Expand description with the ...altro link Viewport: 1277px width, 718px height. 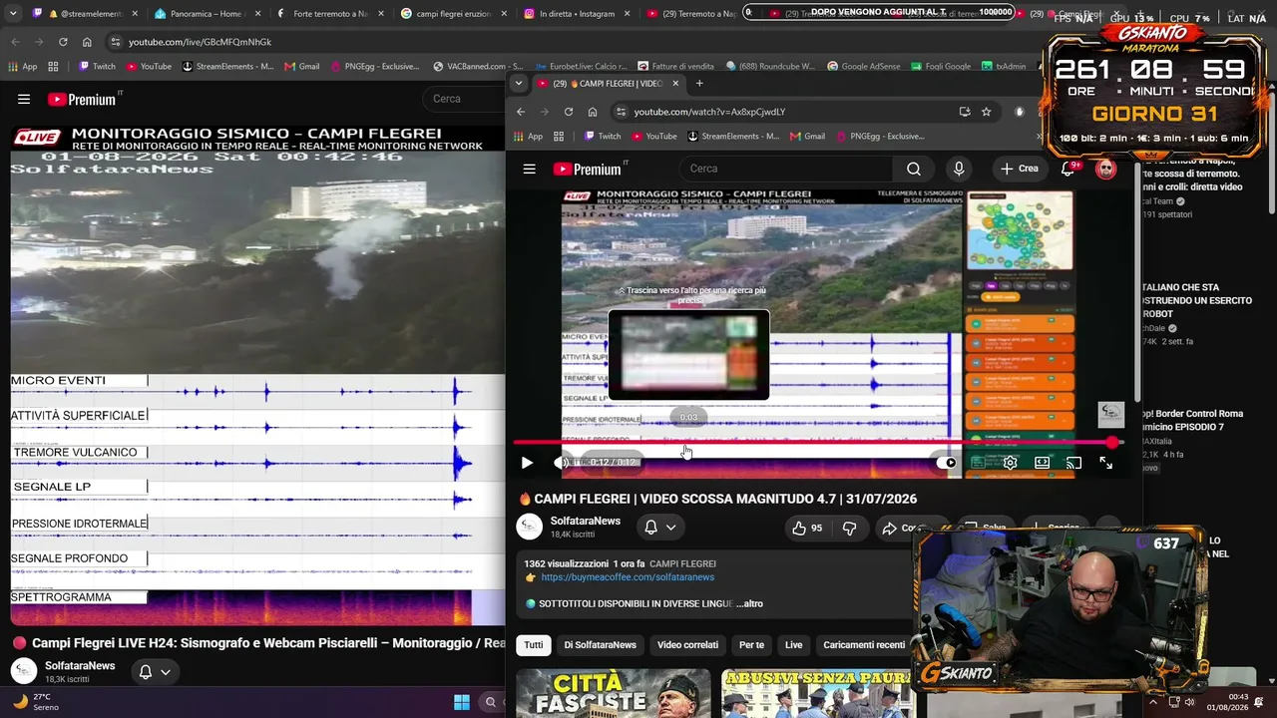click(x=749, y=603)
